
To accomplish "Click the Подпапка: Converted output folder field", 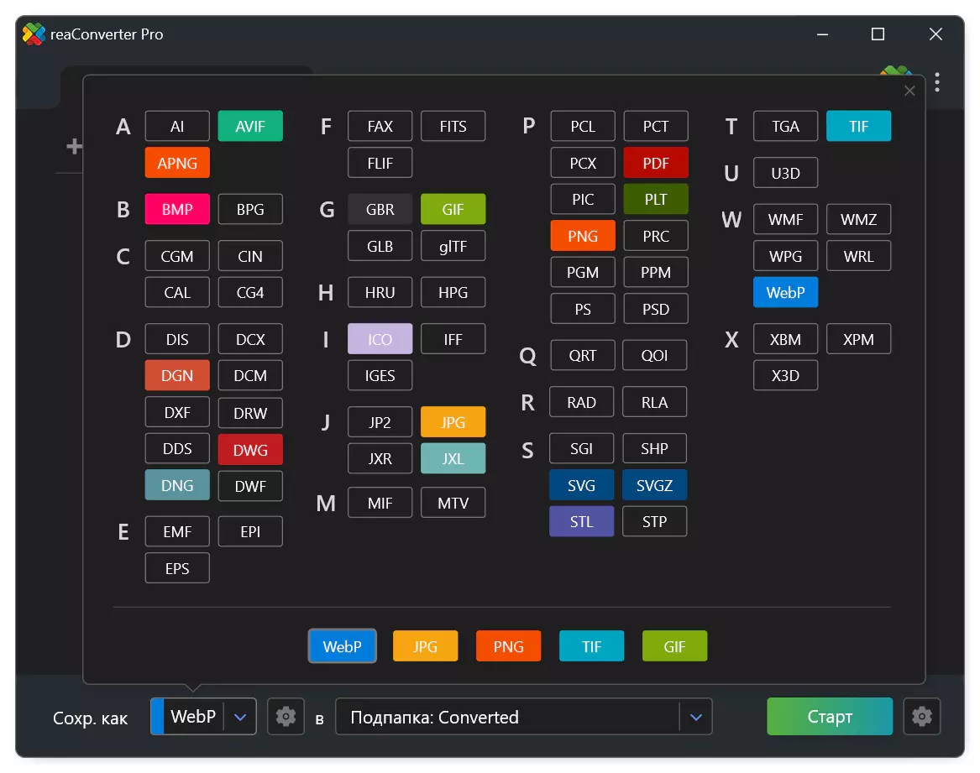I will [507, 717].
